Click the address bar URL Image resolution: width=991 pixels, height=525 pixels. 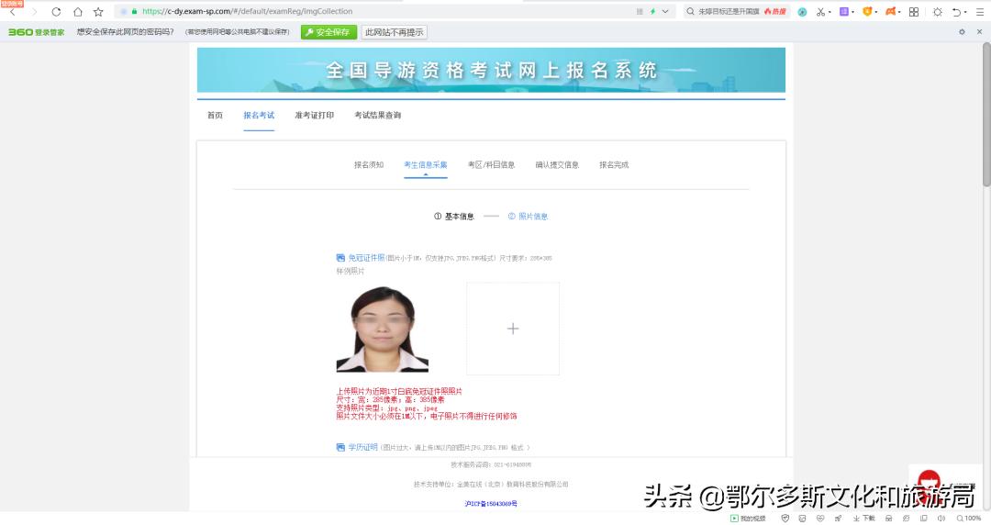pyautogui.click(x=247, y=11)
